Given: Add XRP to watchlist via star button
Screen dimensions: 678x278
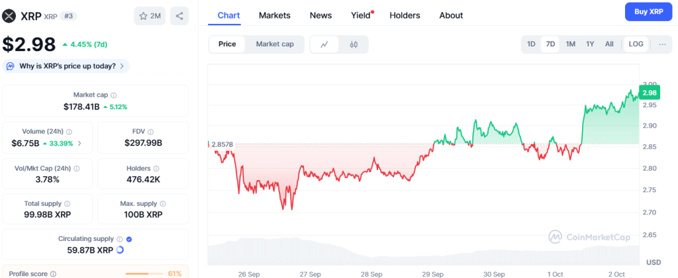Looking at the screenshot, I should tap(150, 15).
